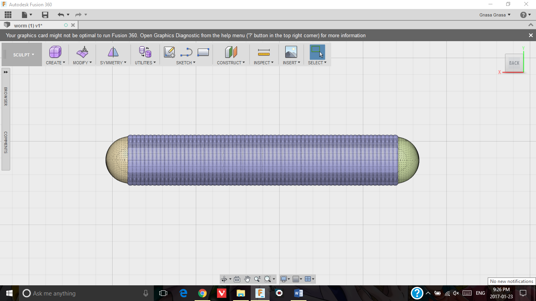Screen dimensions: 536x301
Task: Expand the SELECT menu
Action: (317, 63)
